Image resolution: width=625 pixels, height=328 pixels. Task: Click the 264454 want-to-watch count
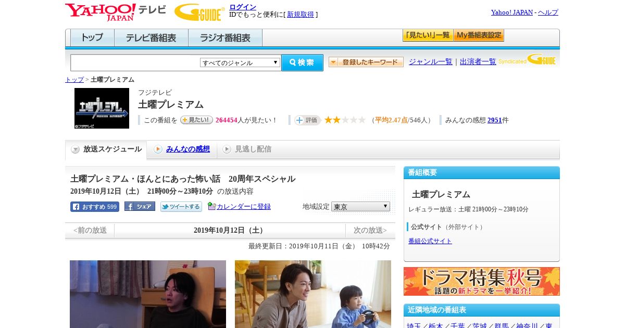point(227,120)
